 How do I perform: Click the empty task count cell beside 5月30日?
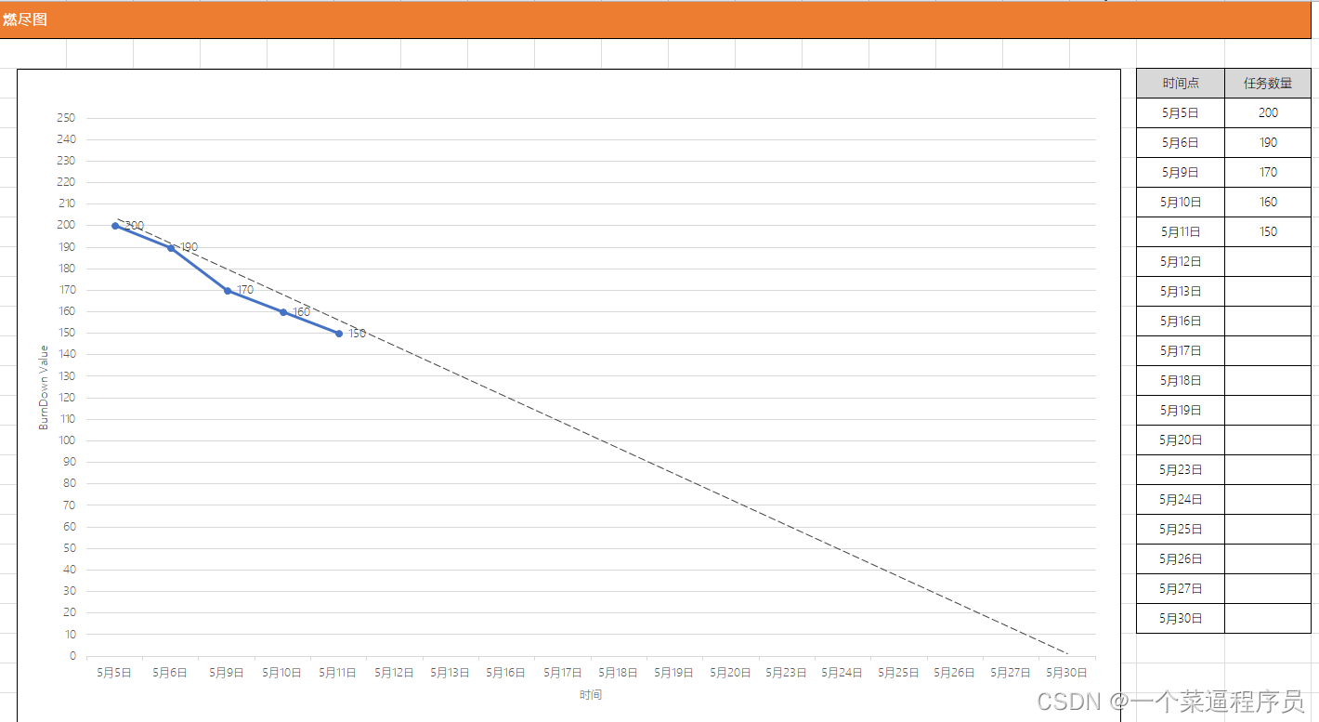coord(1268,618)
